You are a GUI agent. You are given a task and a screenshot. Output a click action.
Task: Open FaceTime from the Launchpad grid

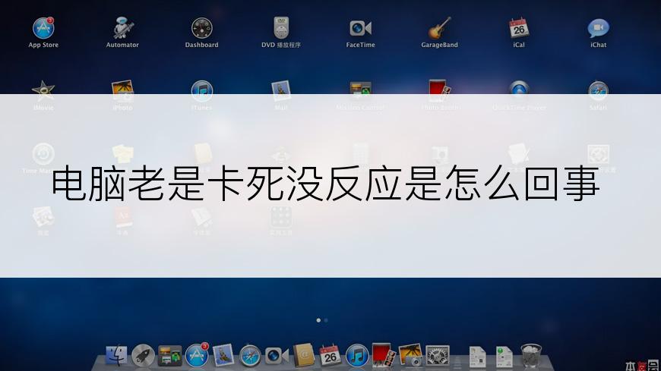pos(360,28)
